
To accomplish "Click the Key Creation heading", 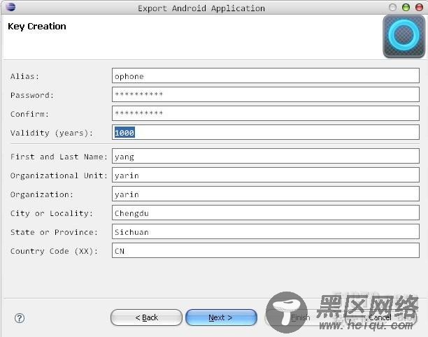I will point(37,27).
